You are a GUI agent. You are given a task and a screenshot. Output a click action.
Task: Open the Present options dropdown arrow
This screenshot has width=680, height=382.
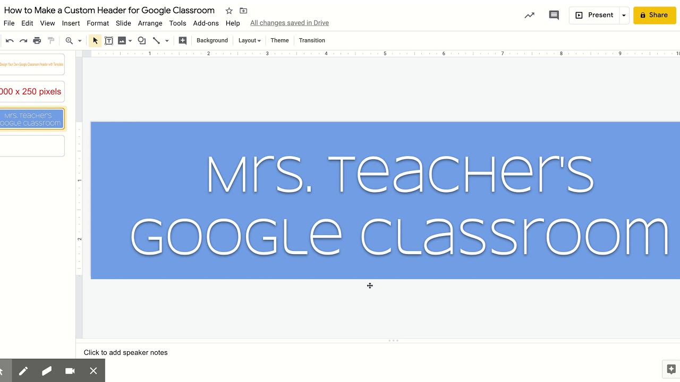coord(624,15)
